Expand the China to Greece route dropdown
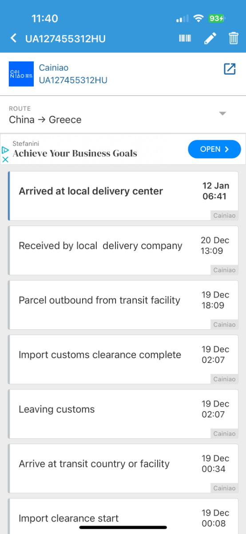246x534 pixels. [223, 113]
